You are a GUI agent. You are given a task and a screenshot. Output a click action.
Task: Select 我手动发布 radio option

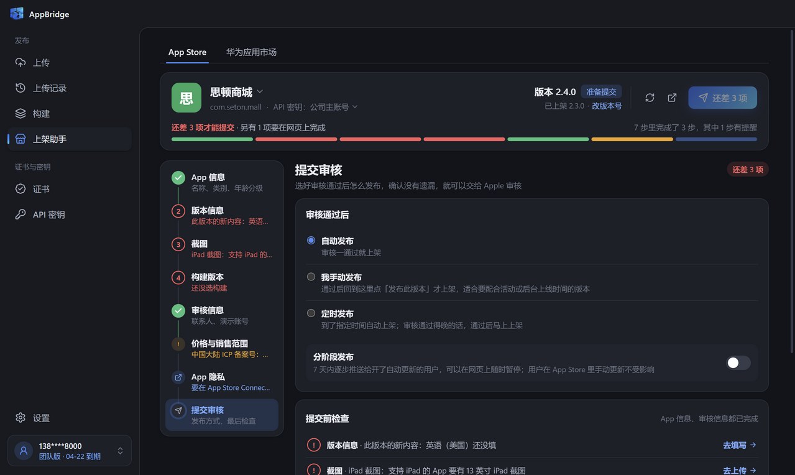(311, 277)
